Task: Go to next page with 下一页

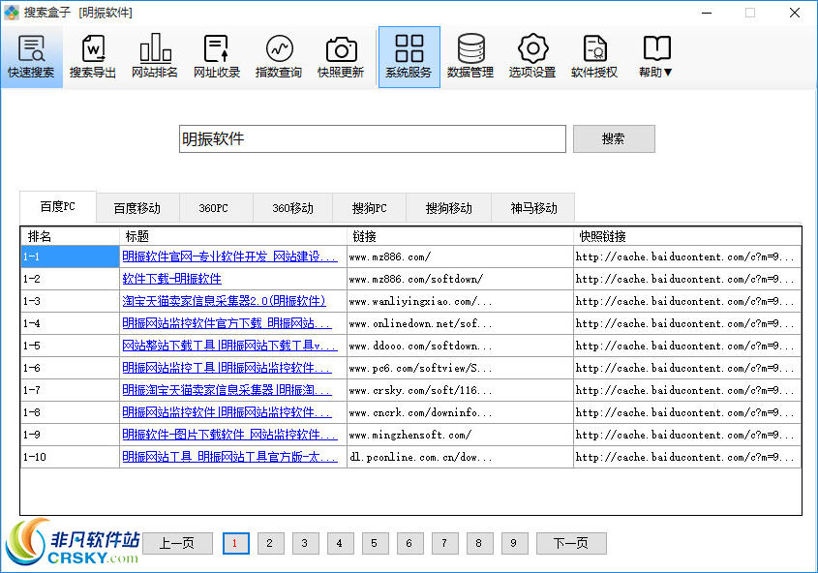Action: point(571,543)
